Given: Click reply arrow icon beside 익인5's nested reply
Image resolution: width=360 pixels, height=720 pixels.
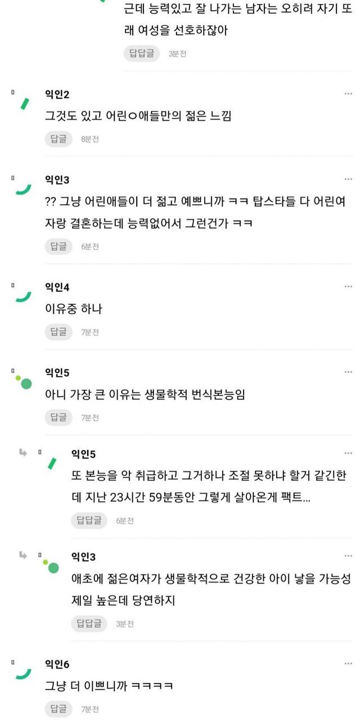Looking at the screenshot, I should pyautogui.click(x=23, y=452).
